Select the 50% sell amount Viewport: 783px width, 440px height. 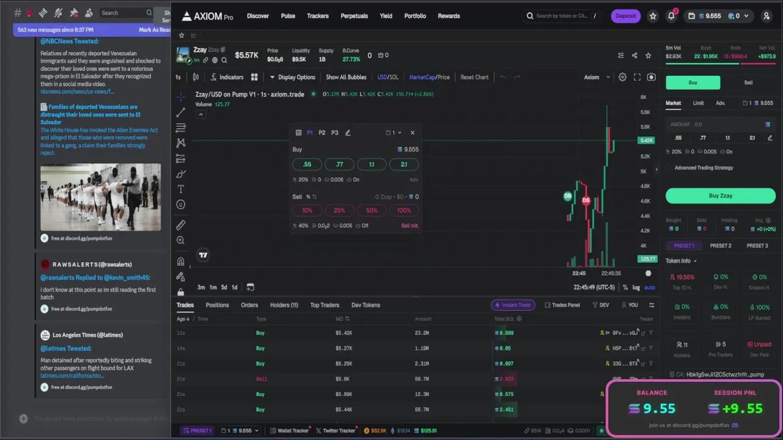click(371, 210)
